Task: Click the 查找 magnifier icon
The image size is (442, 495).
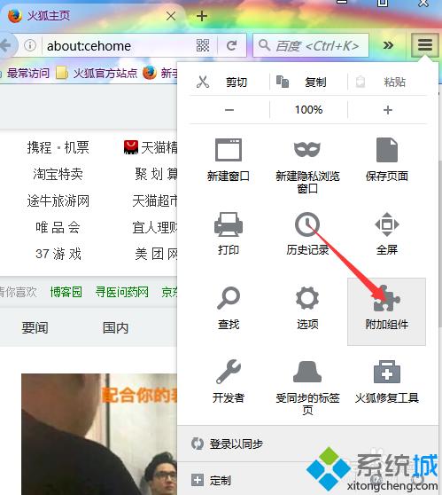Action: tap(229, 298)
